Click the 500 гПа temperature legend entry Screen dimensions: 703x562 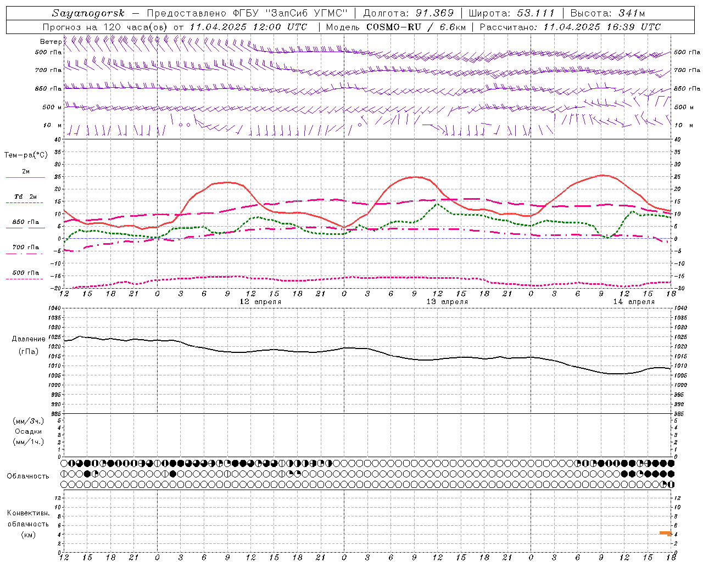click(25, 273)
